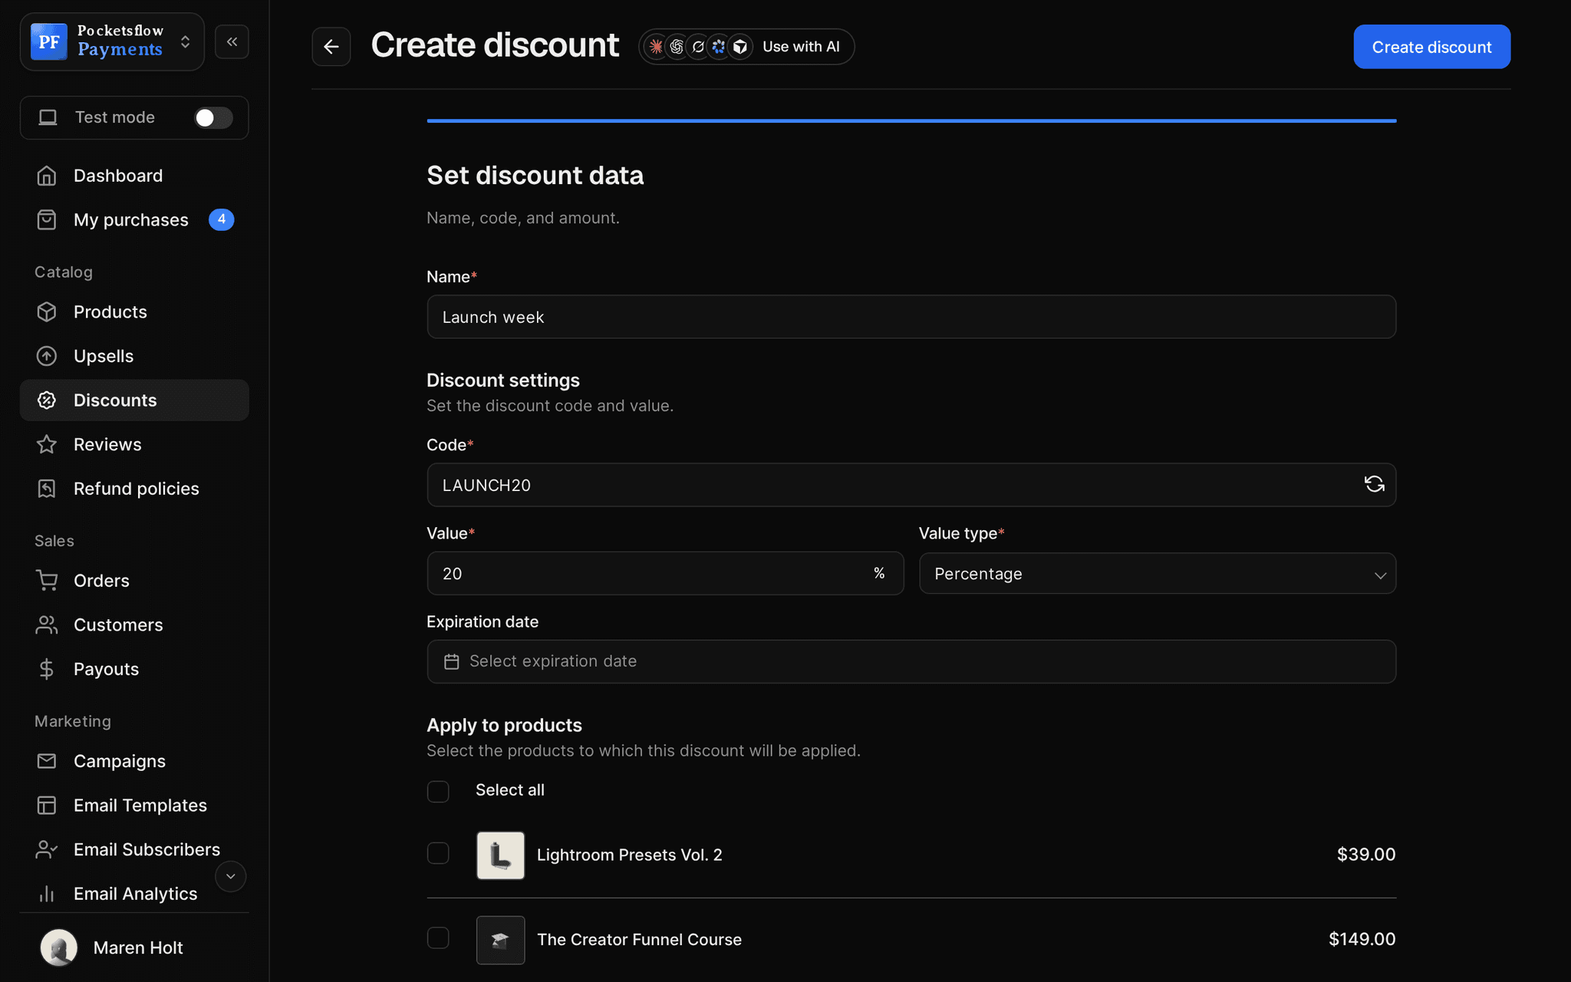Click the Create discount blue button
Screen dimensions: 1571x982
click(x=1431, y=47)
